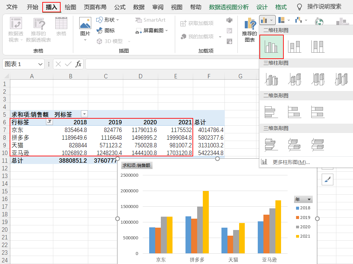Image resolution: width=353 pixels, height=264 pixels.
Task: Pick the 3-D 100% stacked bar chart
Action: click(x=318, y=145)
